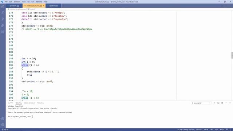The height and width of the screenshot is (131, 233).
Task: Click the UTF-8 encoding status item
Action: tap(206, 130)
